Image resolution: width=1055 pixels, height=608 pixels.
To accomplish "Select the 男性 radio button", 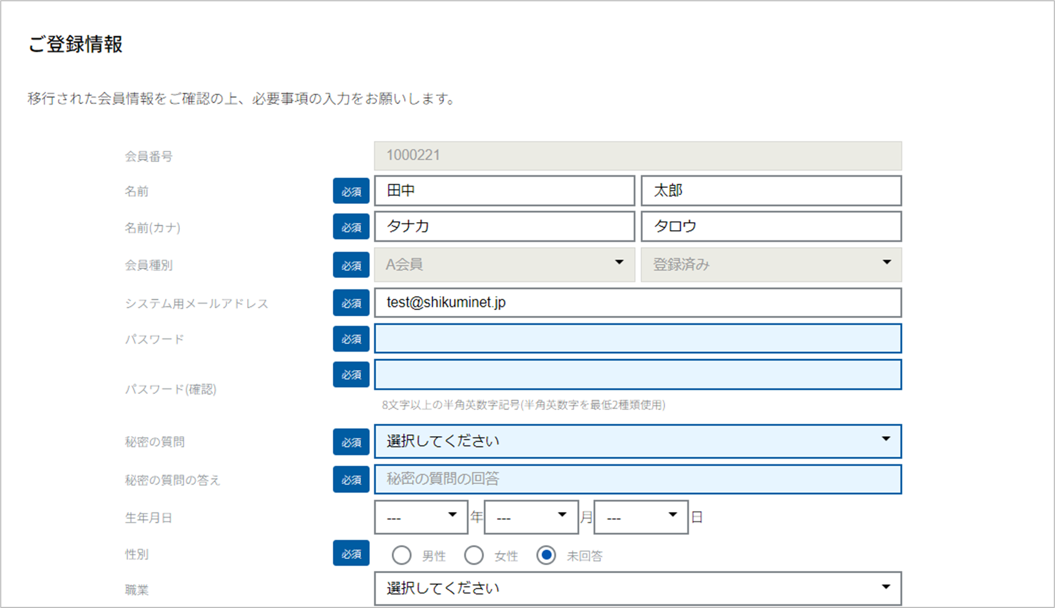I will coord(401,555).
